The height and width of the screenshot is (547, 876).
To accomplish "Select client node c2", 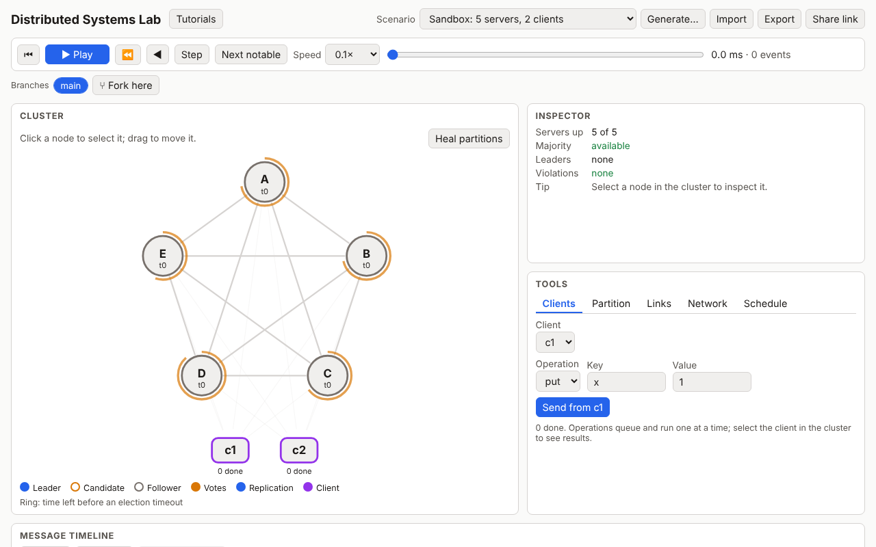I will coord(299,451).
